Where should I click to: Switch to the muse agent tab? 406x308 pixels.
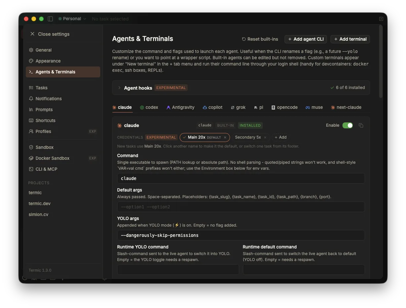click(x=314, y=107)
